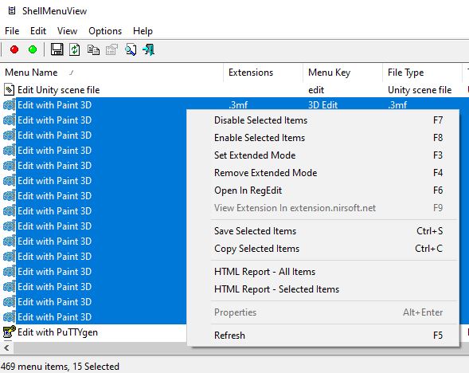Sort by the Menu Key column header

(342, 73)
